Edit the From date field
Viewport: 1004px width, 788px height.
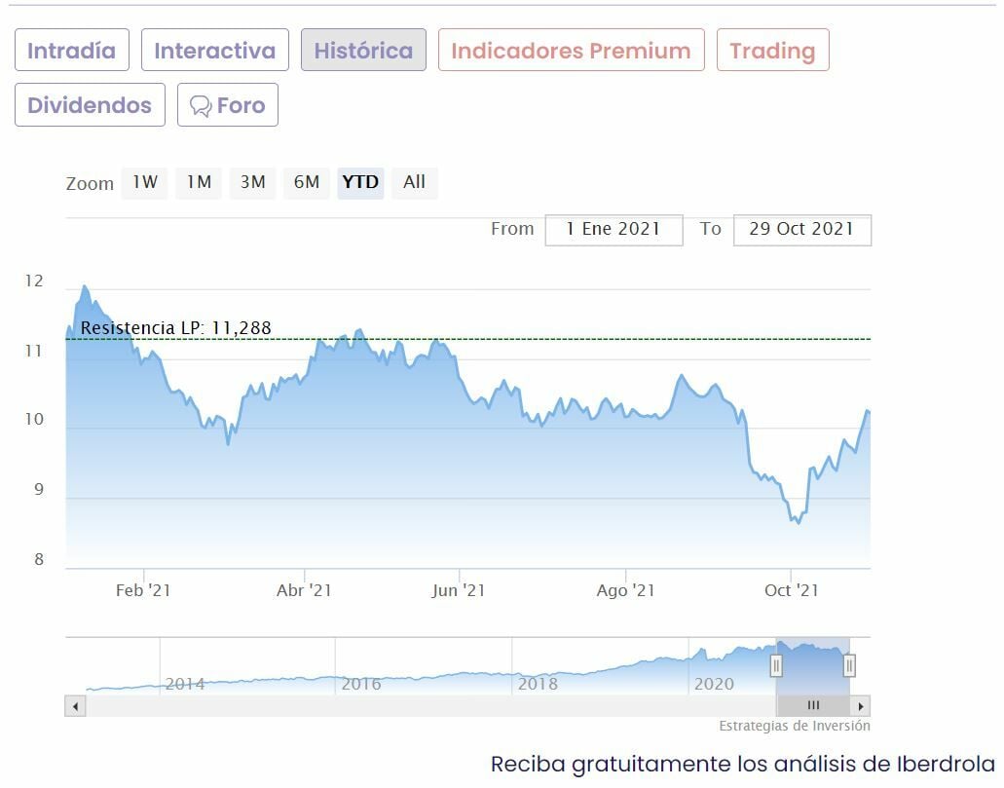614,230
